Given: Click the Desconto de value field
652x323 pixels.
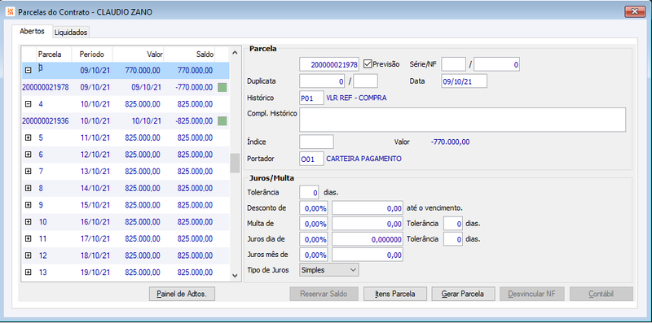Looking at the screenshot, I should click(368, 209).
